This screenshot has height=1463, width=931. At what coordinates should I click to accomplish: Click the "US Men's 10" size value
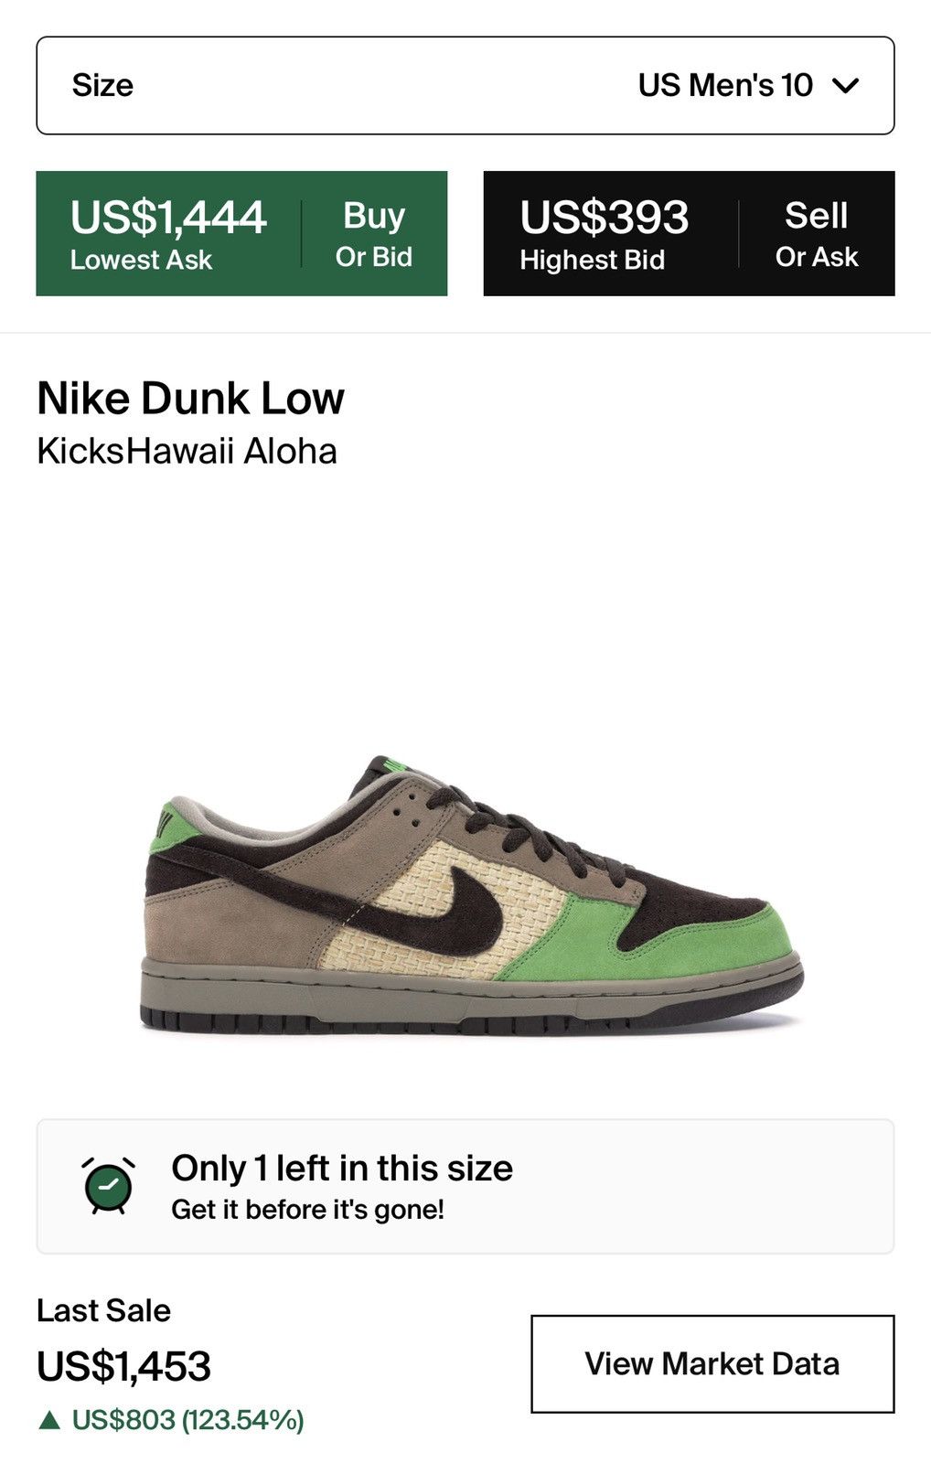(x=724, y=85)
